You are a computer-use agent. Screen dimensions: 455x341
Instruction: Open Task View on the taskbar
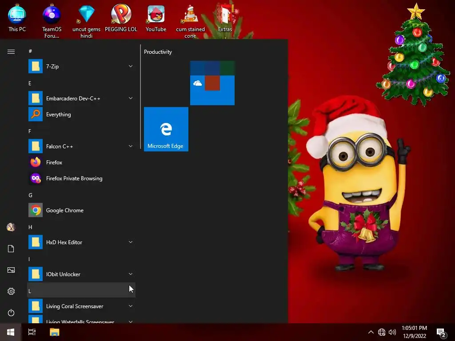click(x=32, y=332)
